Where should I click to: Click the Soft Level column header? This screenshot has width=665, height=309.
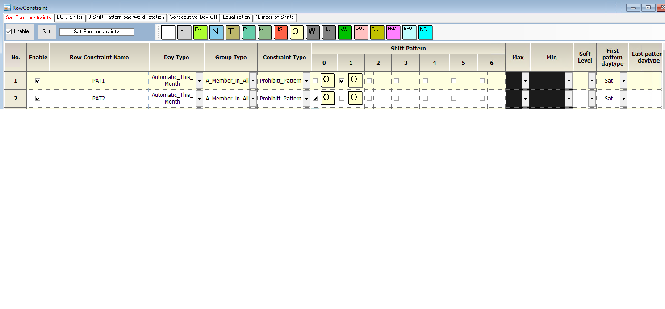point(585,57)
